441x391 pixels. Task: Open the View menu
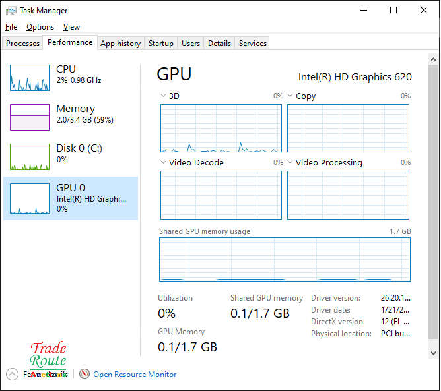(71, 27)
